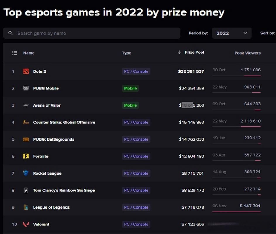This screenshot has width=276, height=234.
Task: Click the League of Legends logo icon
Action: pyautogui.click(x=26, y=207)
